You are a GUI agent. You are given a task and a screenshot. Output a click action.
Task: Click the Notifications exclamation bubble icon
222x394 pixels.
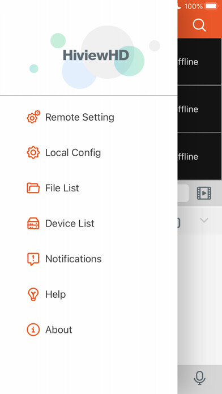[x=33, y=259]
